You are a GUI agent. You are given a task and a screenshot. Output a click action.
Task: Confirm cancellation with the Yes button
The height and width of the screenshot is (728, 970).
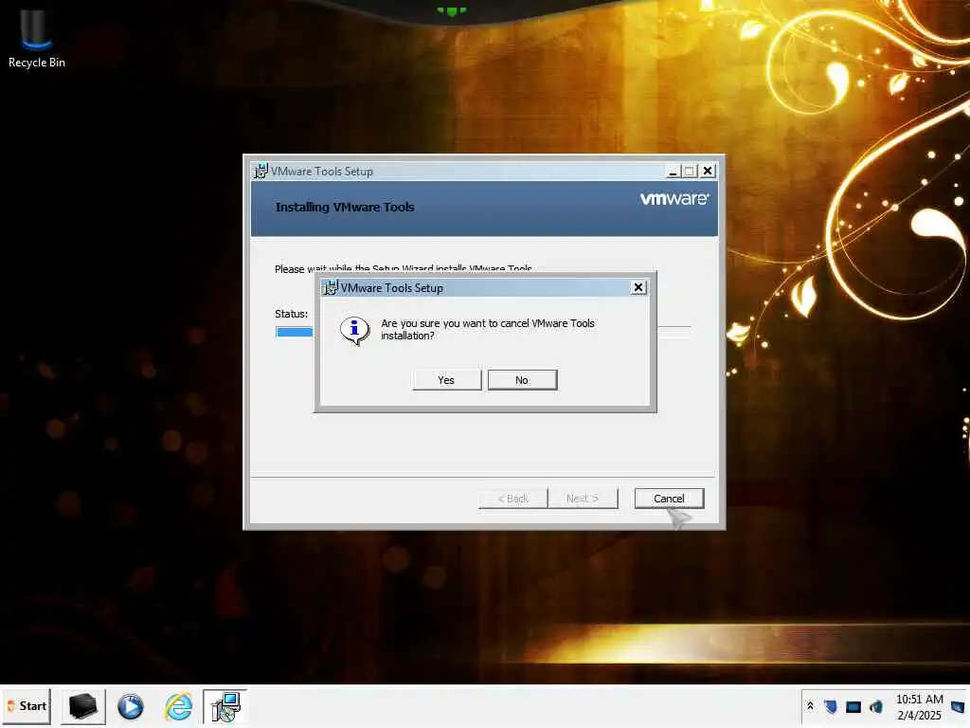[447, 380]
